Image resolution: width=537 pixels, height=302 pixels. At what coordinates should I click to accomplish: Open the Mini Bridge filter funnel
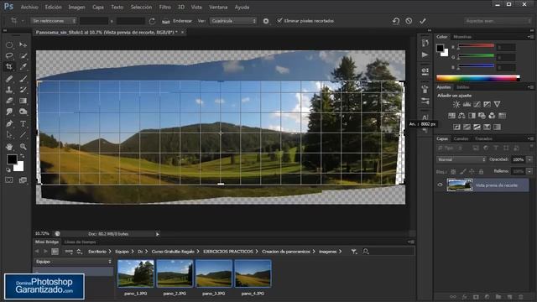(354, 252)
